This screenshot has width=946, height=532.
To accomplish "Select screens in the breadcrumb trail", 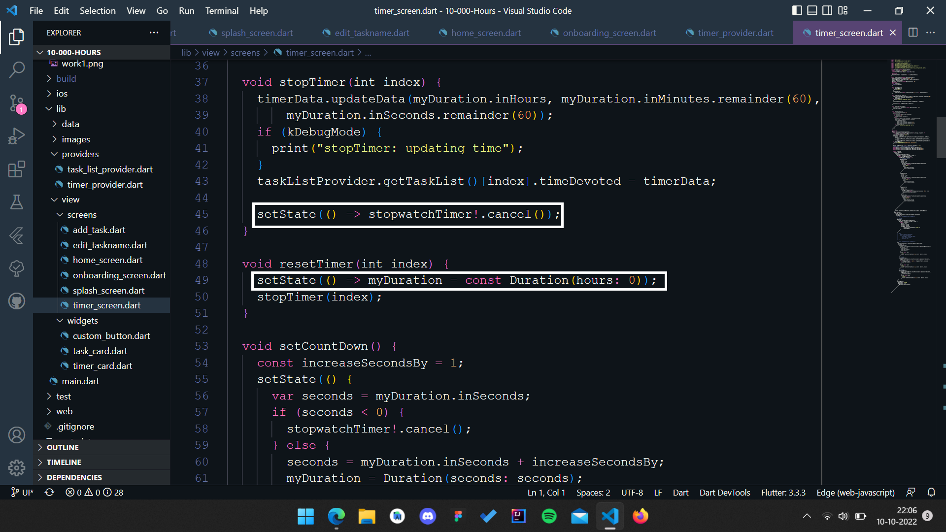I will [245, 52].
